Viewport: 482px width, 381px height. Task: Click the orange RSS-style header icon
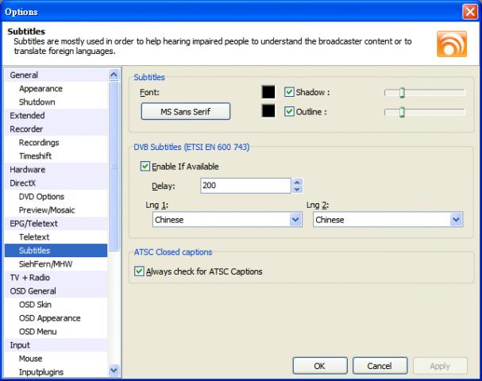pyautogui.click(x=451, y=42)
